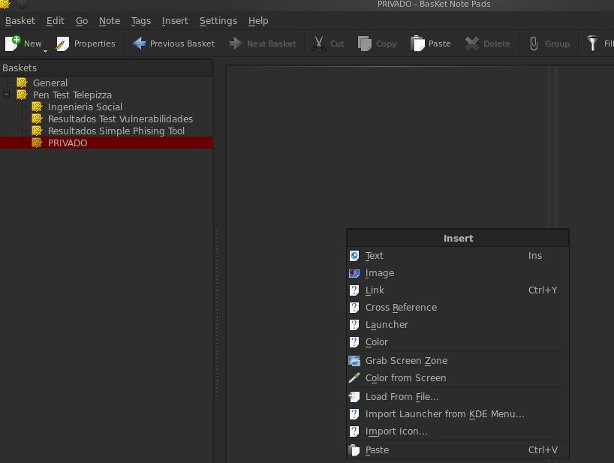
Task: Choose Load From File entry
Action: [402, 397]
